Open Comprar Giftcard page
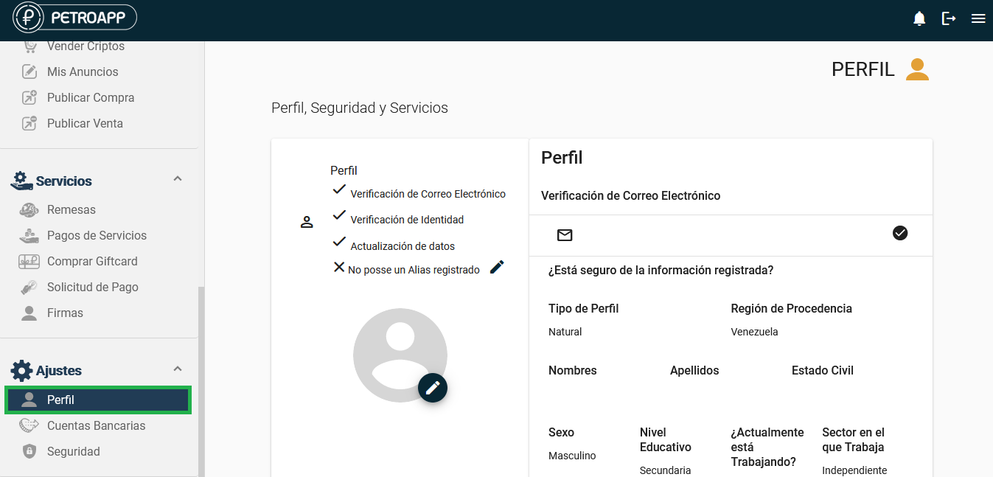This screenshot has height=477, width=993. pyautogui.click(x=92, y=262)
